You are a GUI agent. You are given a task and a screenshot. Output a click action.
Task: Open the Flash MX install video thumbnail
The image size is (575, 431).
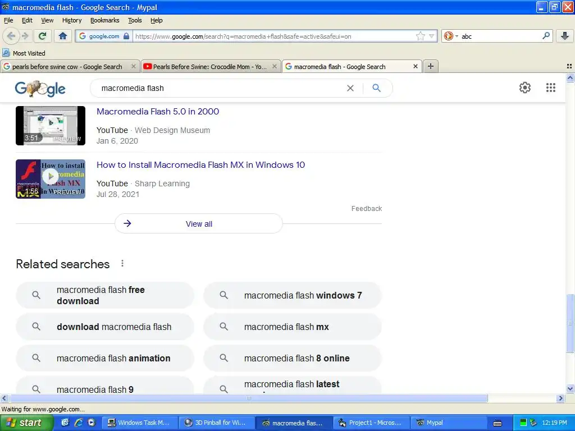51,179
